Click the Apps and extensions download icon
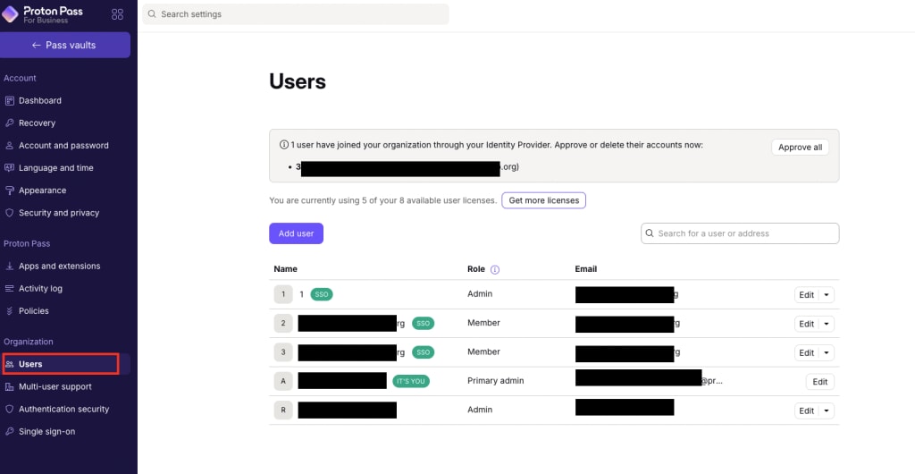Image resolution: width=915 pixels, height=474 pixels. point(10,267)
